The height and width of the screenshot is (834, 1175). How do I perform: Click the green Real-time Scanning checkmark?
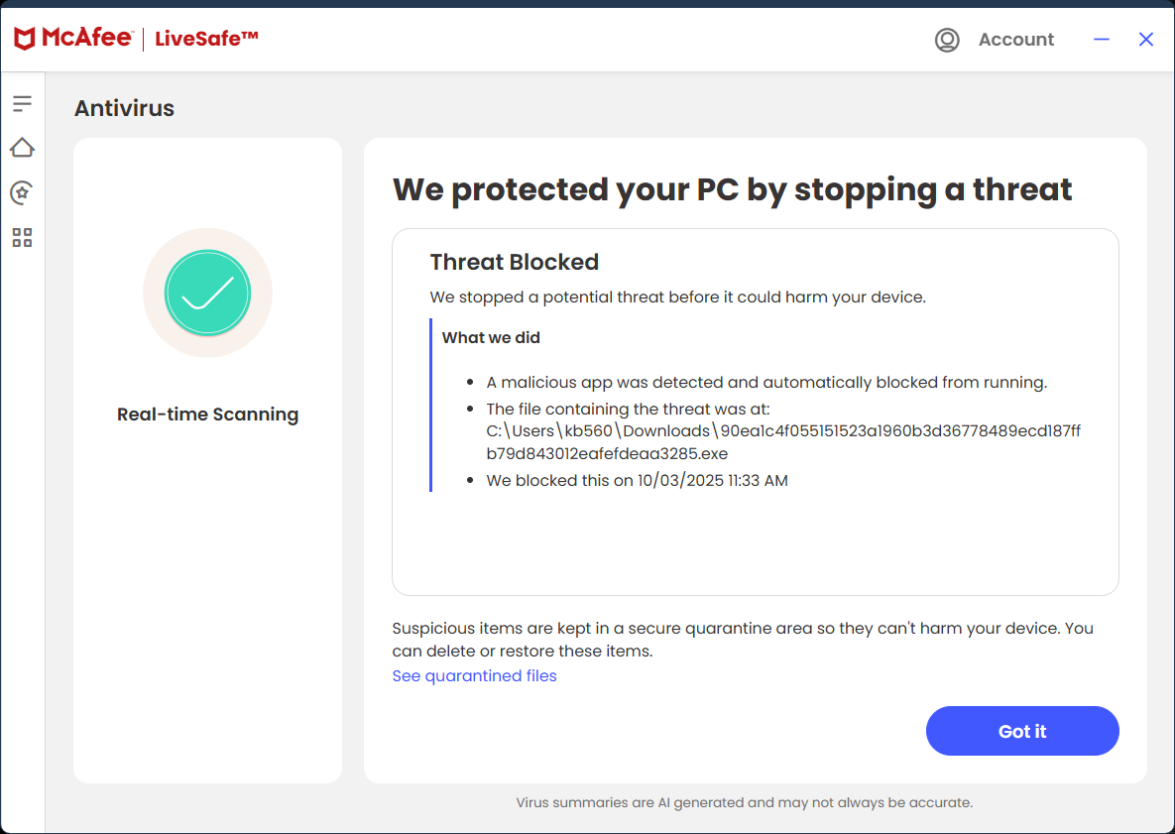point(207,293)
